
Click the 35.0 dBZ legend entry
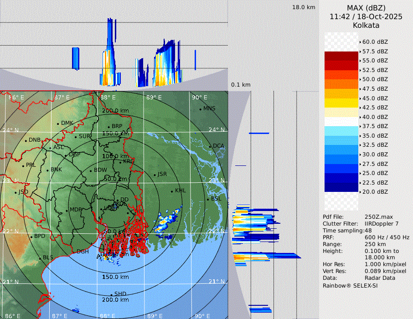[x=375, y=135]
